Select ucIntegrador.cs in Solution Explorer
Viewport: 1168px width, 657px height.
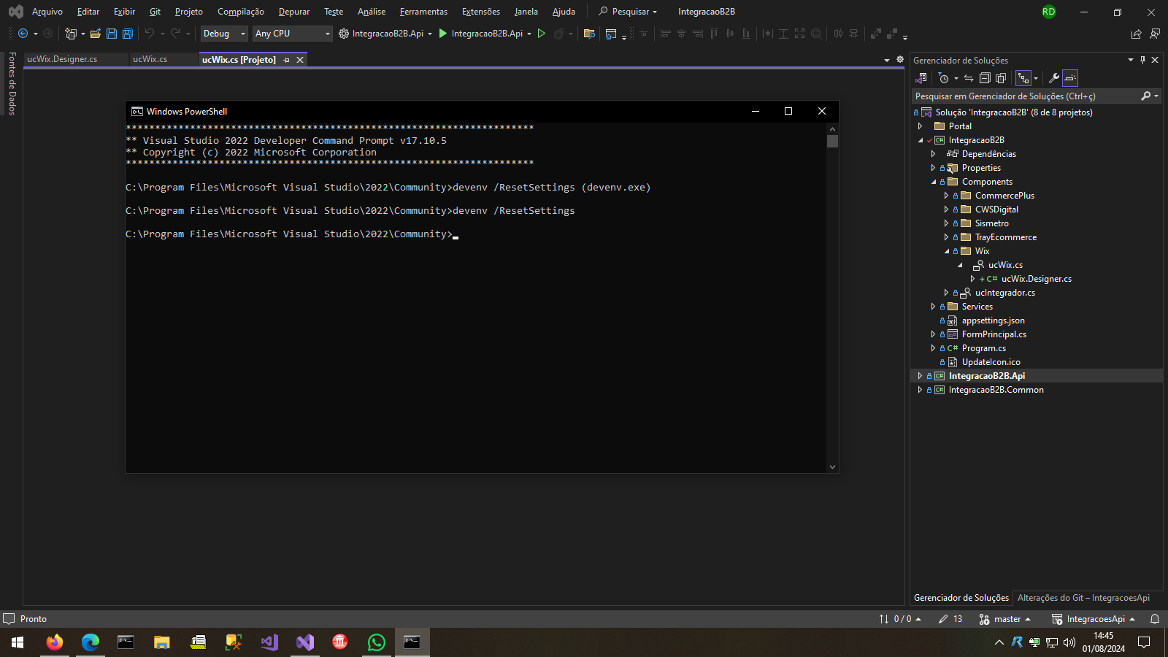tap(1005, 293)
